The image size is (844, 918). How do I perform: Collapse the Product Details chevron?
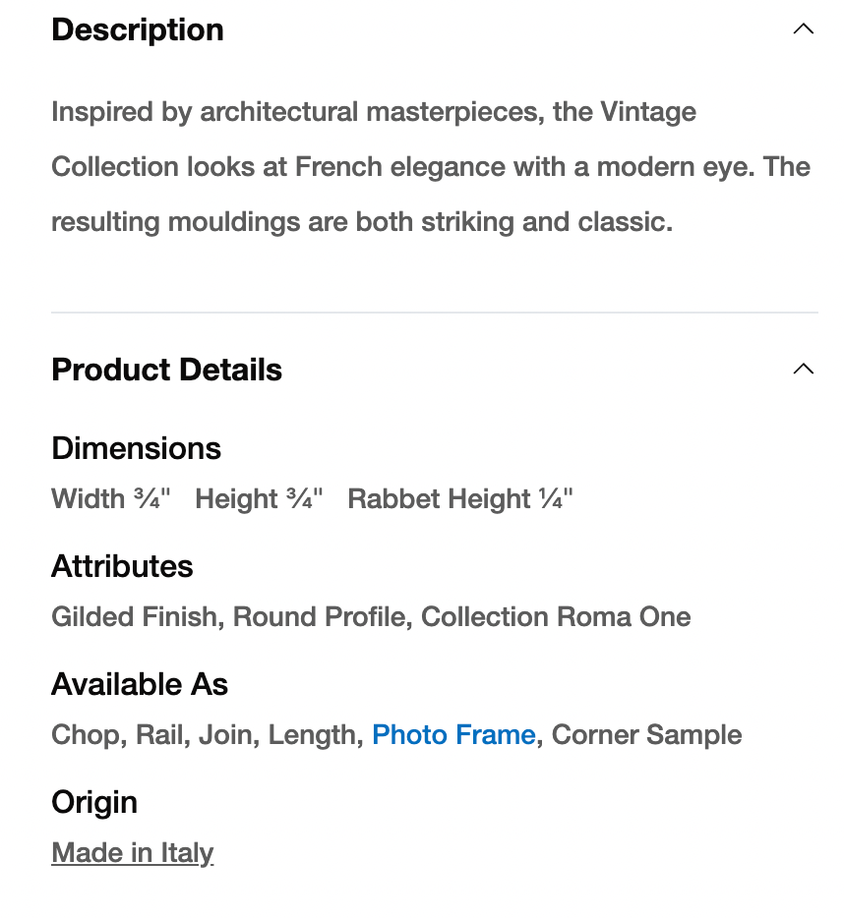point(803,370)
